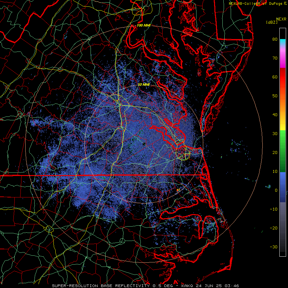Click the yellow segment of the color bar
Screen dimensions: 288x288
283,126
